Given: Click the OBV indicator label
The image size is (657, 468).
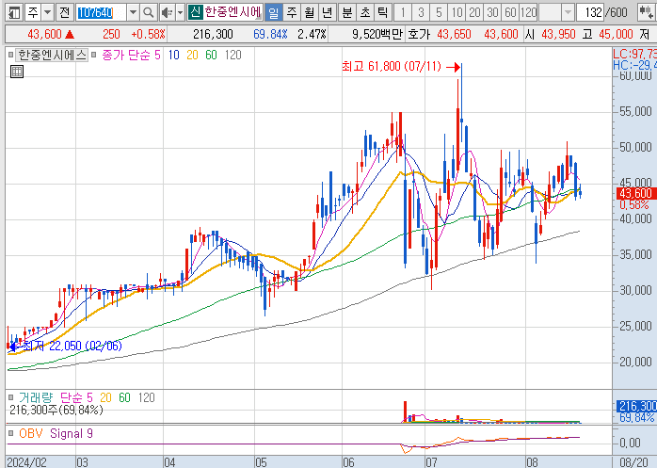Looking at the screenshot, I should (30, 433).
